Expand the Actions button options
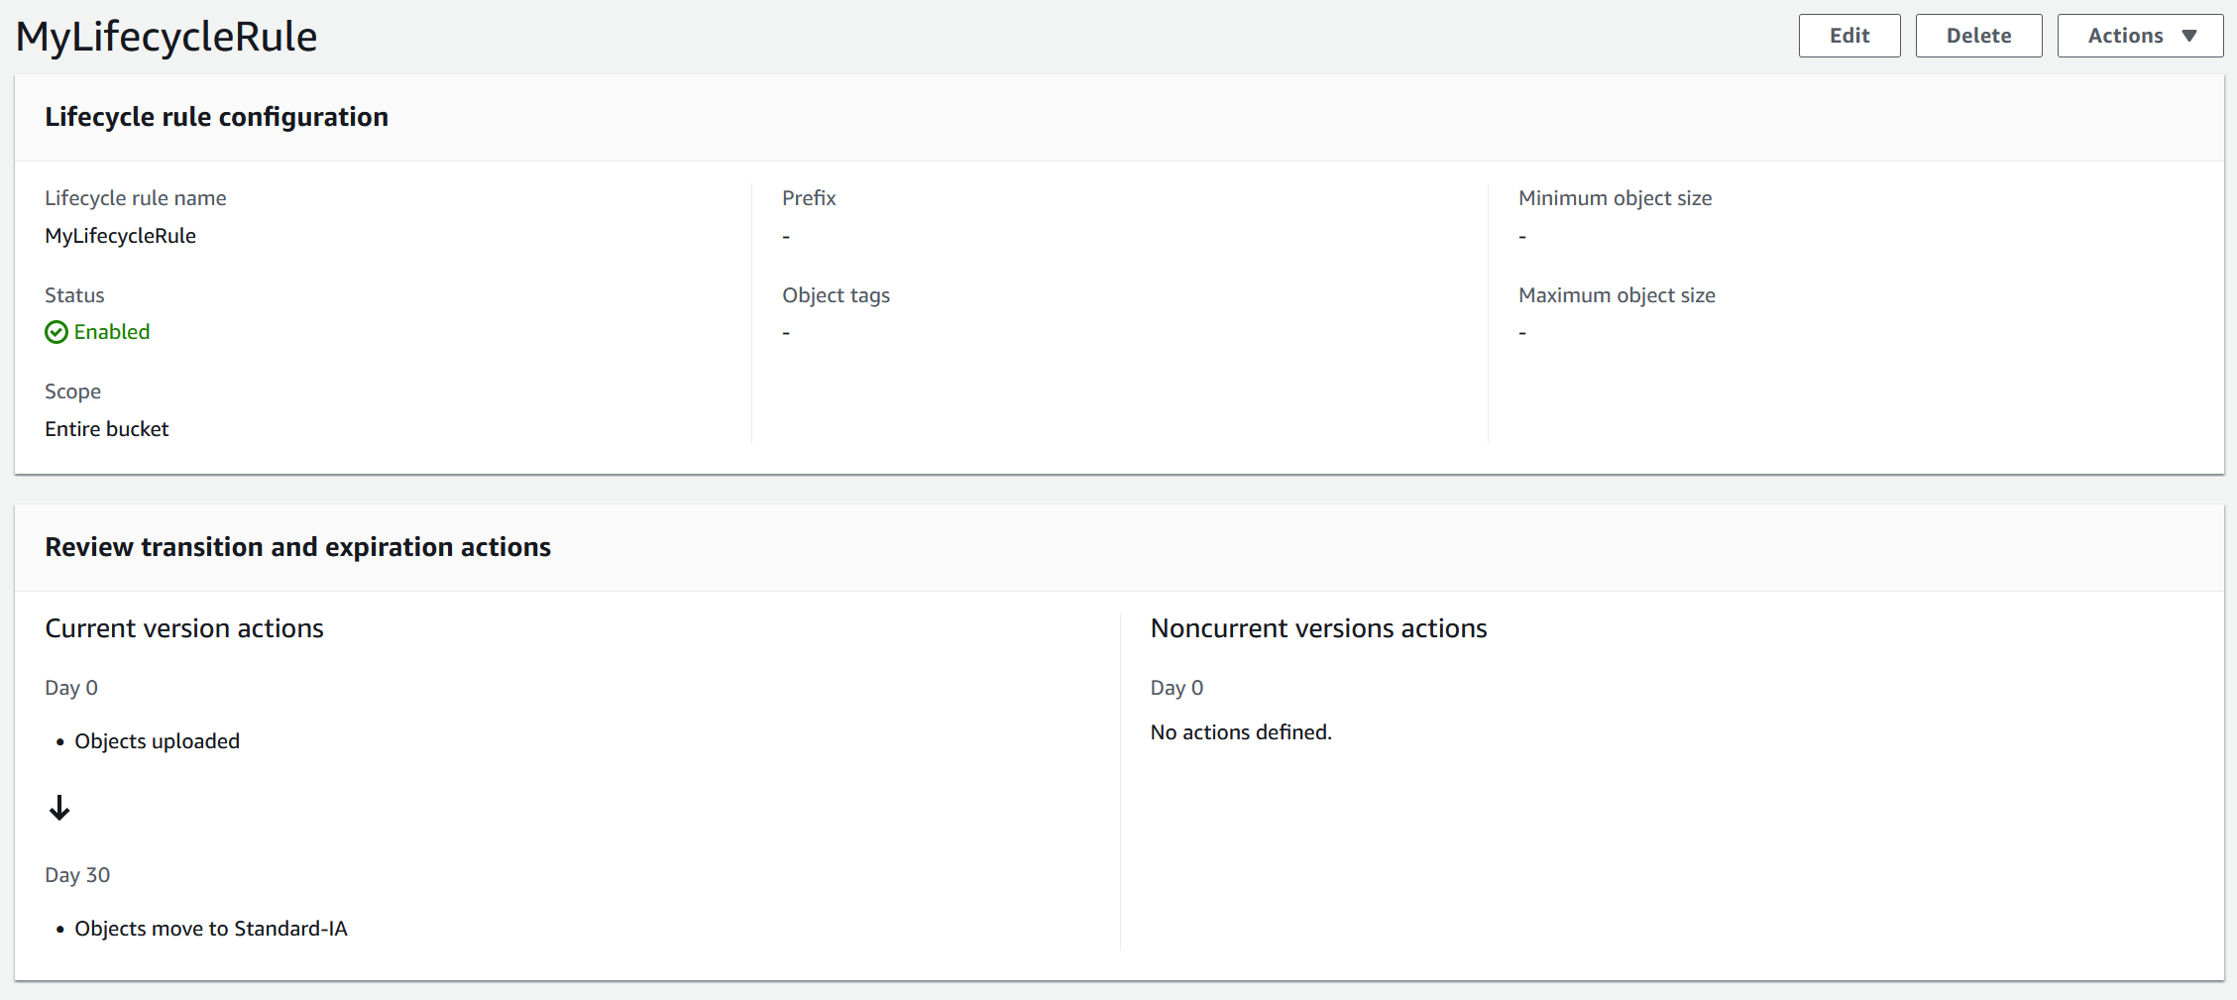Viewport: 2237px width, 1000px height. (x=2140, y=35)
